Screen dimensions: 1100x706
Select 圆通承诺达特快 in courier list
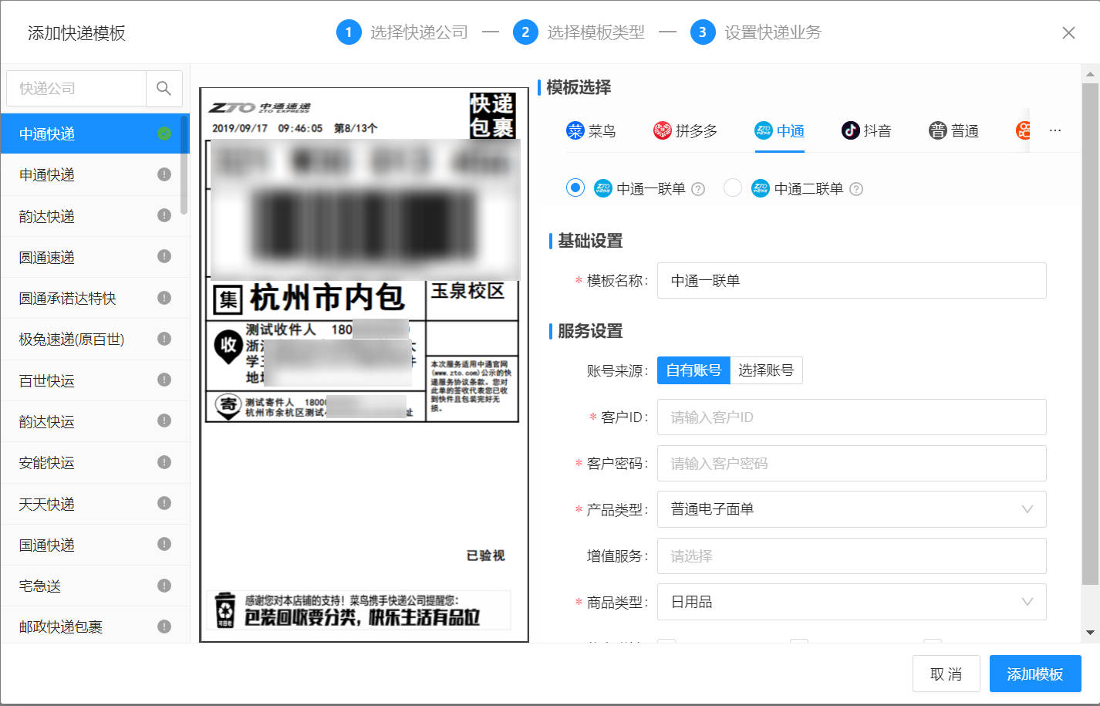pyautogui.click(x=95, y=298)
